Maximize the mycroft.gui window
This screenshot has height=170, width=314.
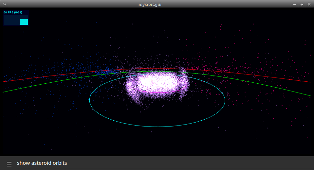(302, 4)
